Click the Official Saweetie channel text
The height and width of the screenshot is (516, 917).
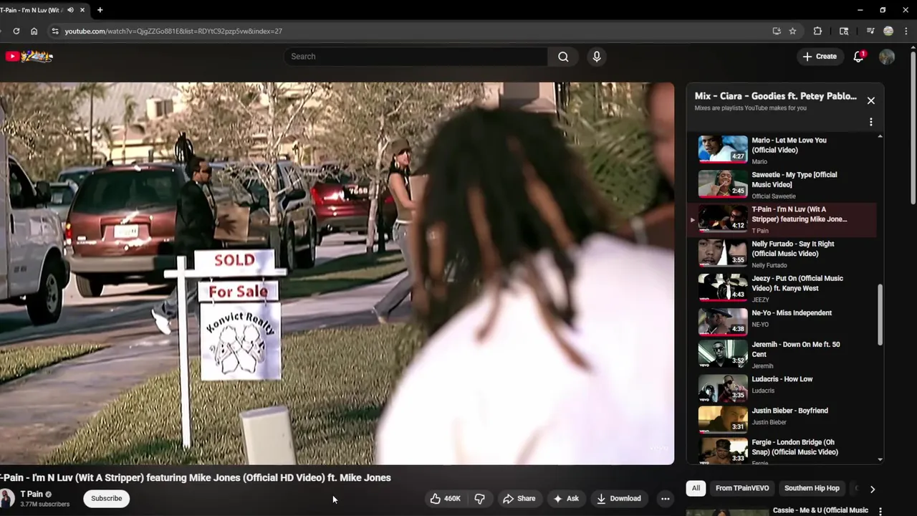(x=774, y=196)
